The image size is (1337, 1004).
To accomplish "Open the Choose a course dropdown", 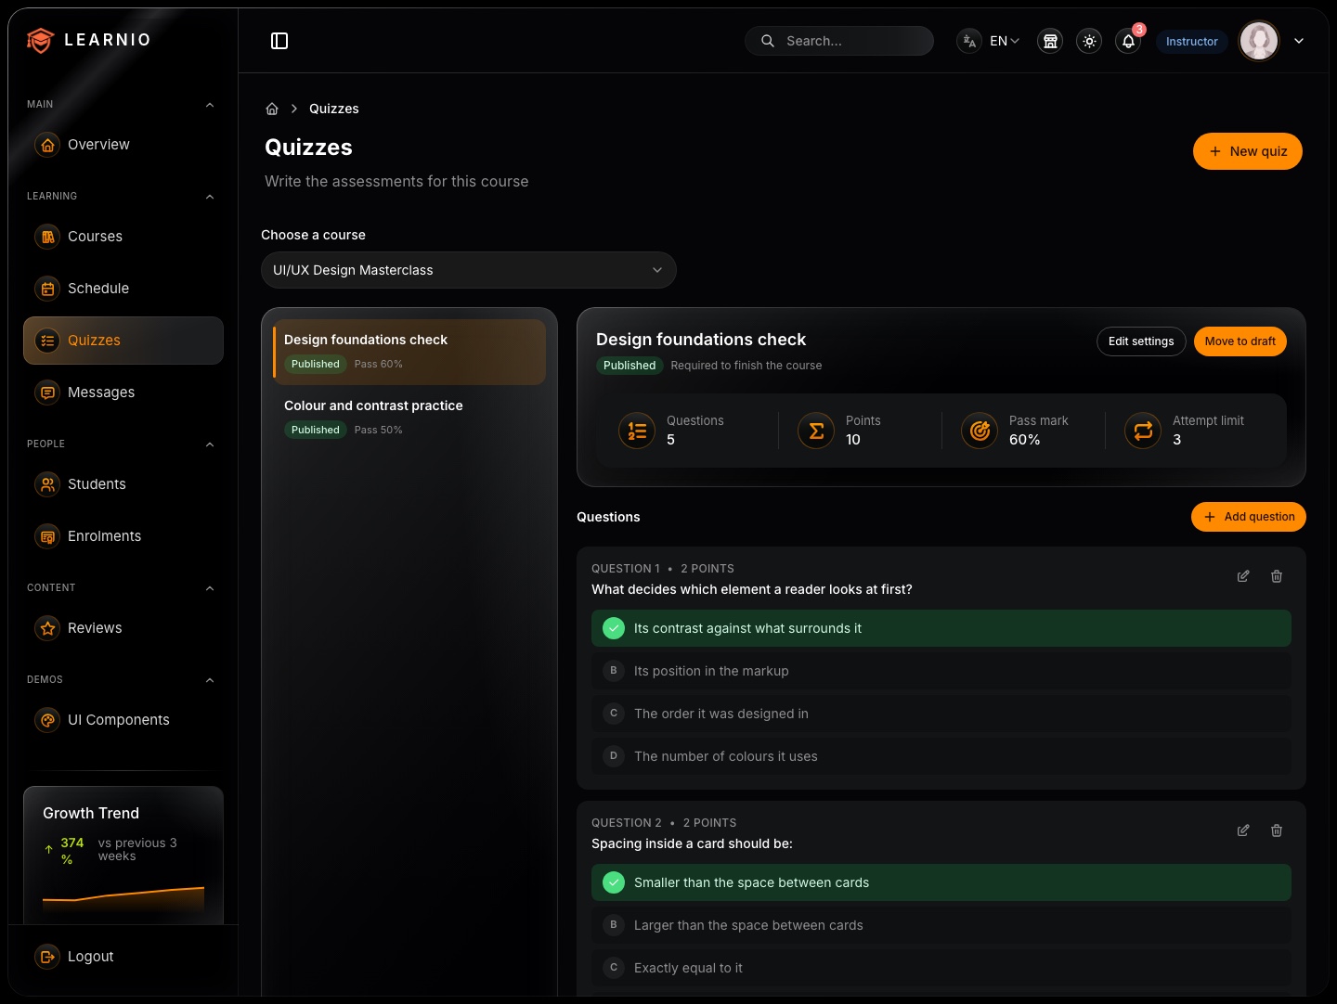I will click(x=469, y=270).
